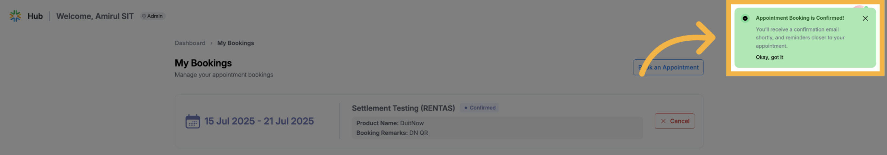Image resolution: width=887 pixels, height=155 pixels.
Task: Click the X icon inside the Cancel button
Action: pos(663,121)
